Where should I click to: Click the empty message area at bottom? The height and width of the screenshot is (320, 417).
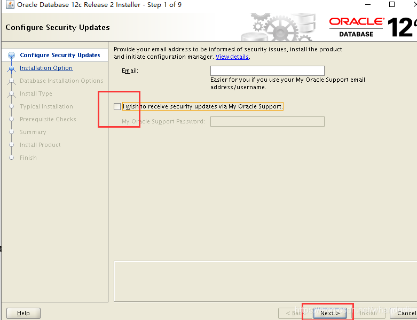point(265,281)
